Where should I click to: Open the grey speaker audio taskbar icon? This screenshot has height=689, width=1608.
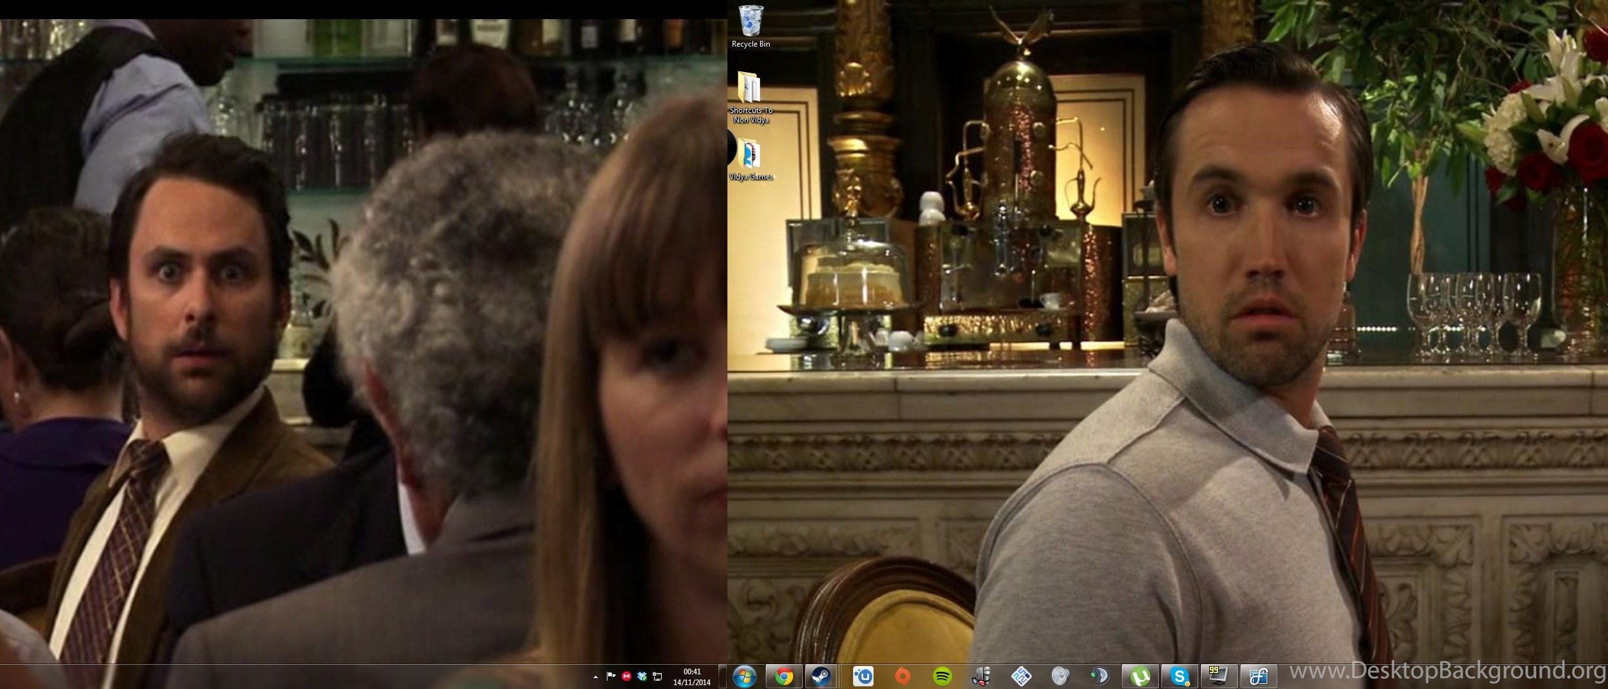point(1060,676)
